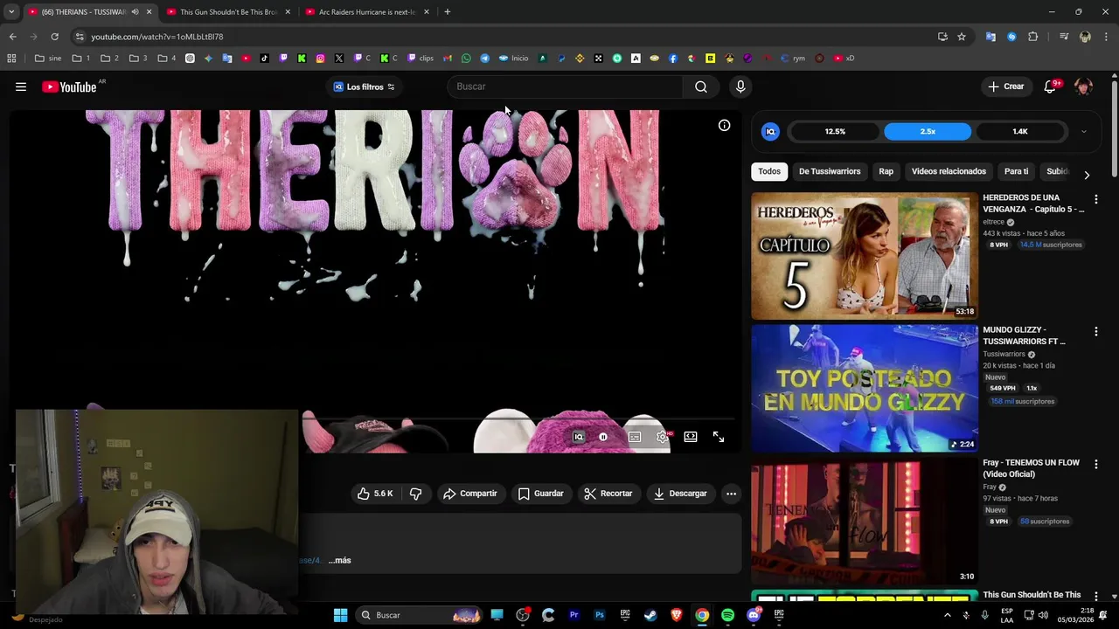This screenshot has width=1119, height=629.
Task: Enter fullscreen mode
Action: [719, 437]
